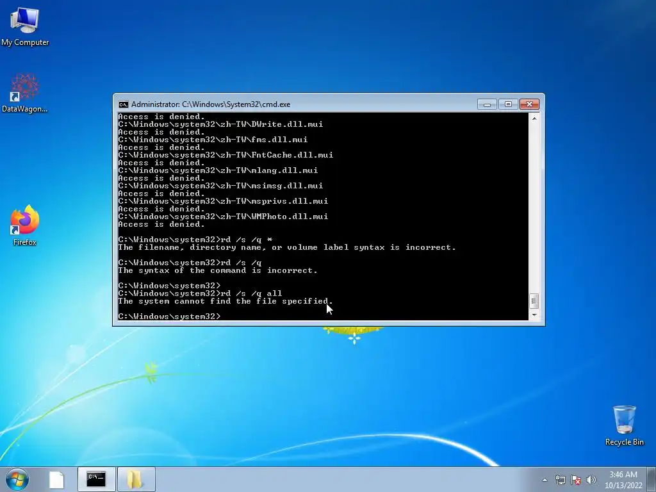Open cmd.exe window system menu icon
Viewport: 656px width, 492px height.
pos(123,104)
